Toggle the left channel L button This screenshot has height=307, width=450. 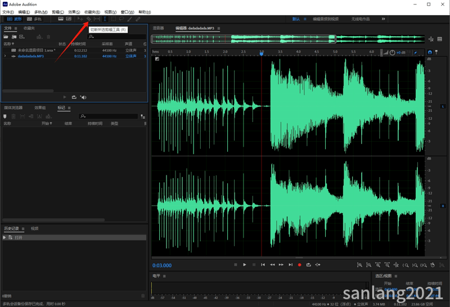click(x=443, y=106)
